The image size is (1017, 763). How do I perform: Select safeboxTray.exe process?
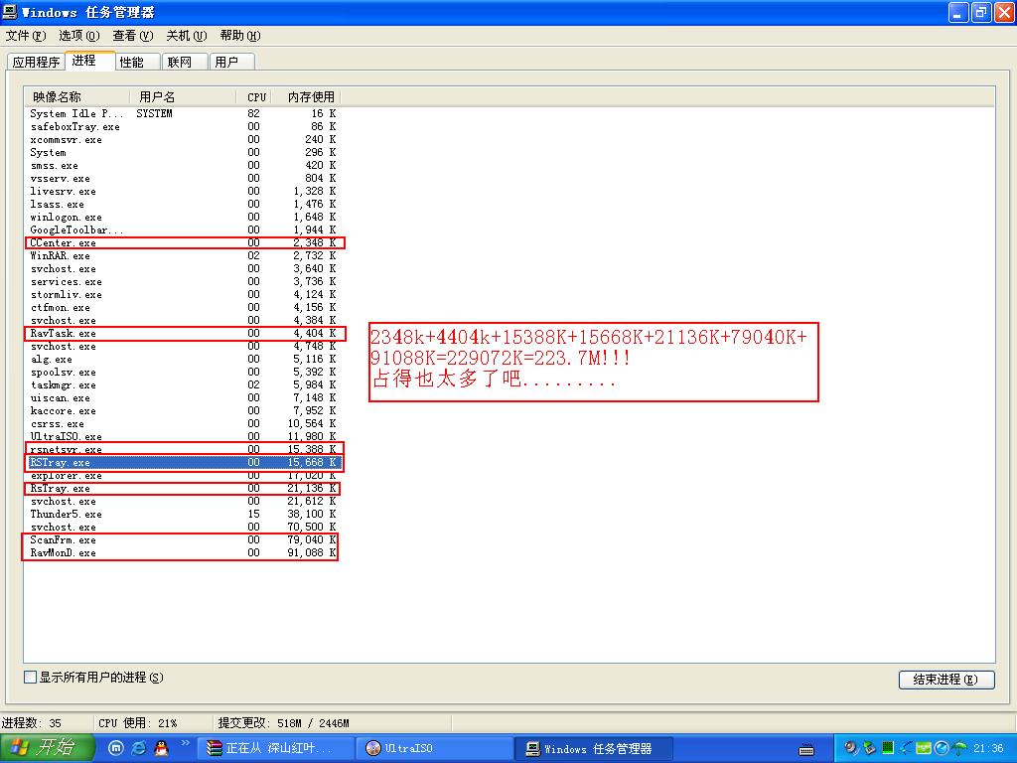click(183, 126)
